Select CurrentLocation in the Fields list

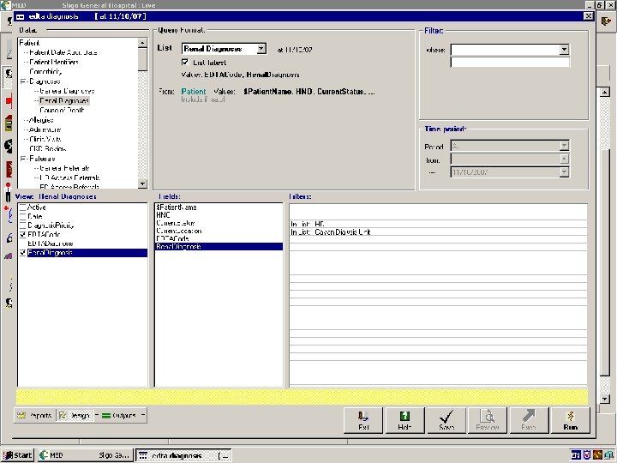click(219, 231)
